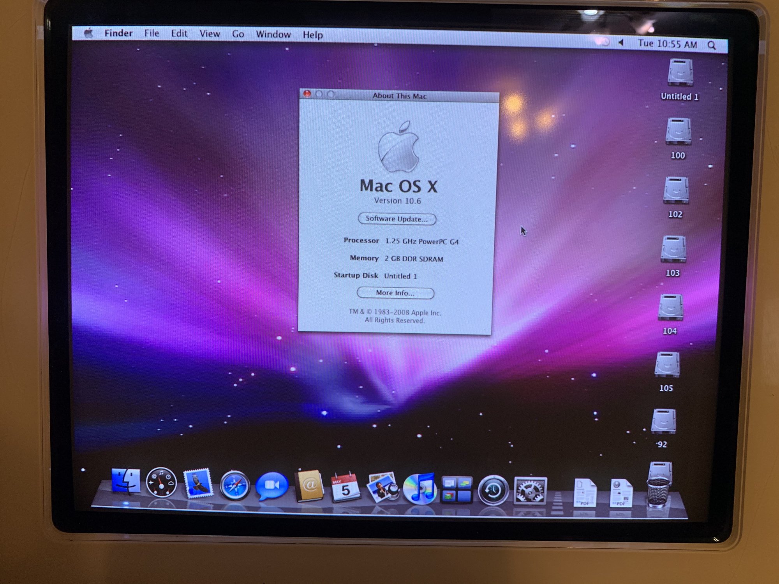
Task: Minimize the About This Mac window
Action: (319, 94)
